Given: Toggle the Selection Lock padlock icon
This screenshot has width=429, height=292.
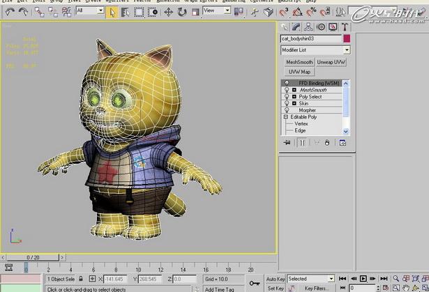Looking at the screenshot, I should 81,279.
